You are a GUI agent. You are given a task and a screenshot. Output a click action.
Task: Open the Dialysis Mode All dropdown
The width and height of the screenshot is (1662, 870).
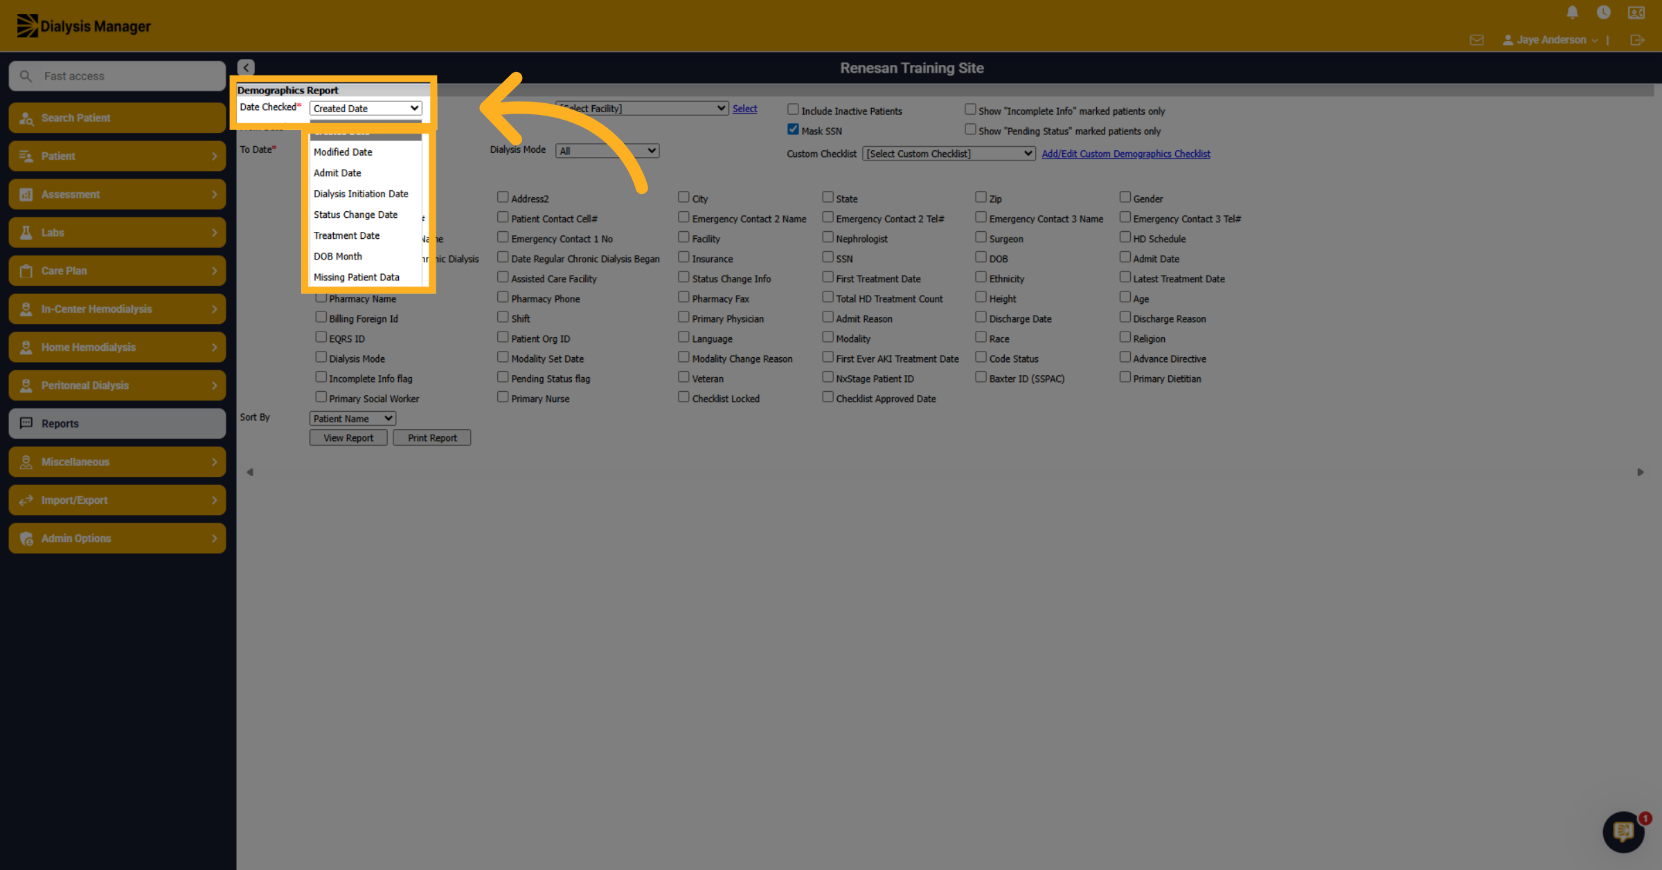click(x=607, y=151)
